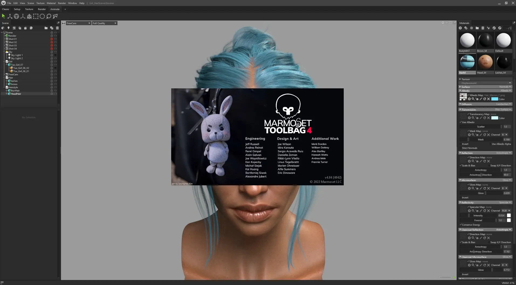Switch to the Setup workspace tab

click(x=17, y=9)
